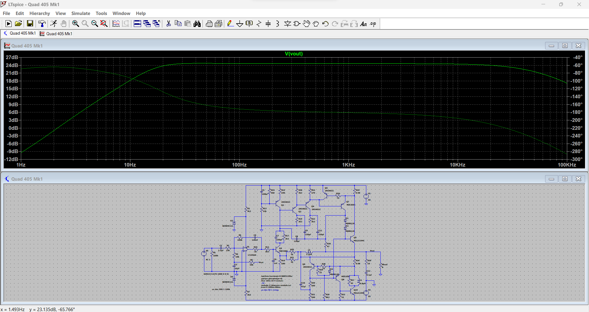
Task: Click the 10Hz frequency axis label
Action: click(130, 165)
